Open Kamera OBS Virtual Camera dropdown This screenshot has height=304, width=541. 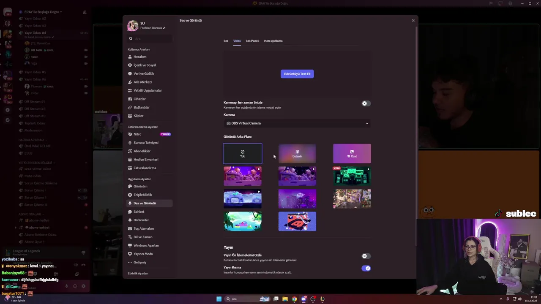(297, 123)
